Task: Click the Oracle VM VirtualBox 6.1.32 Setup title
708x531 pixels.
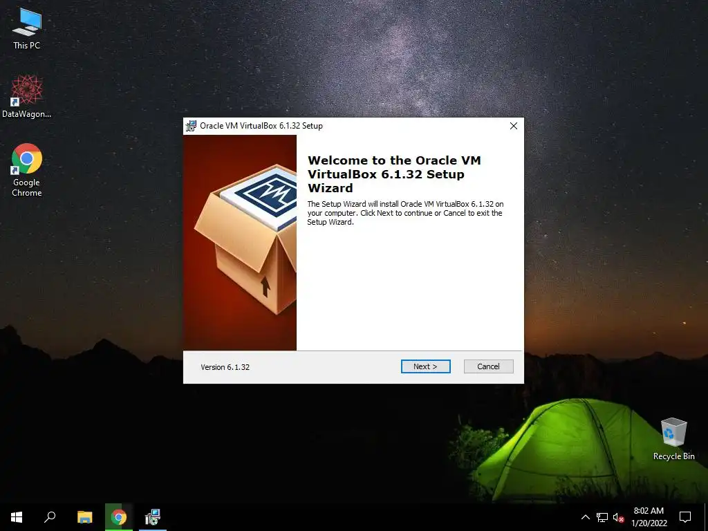Action: tap(261, 126)
